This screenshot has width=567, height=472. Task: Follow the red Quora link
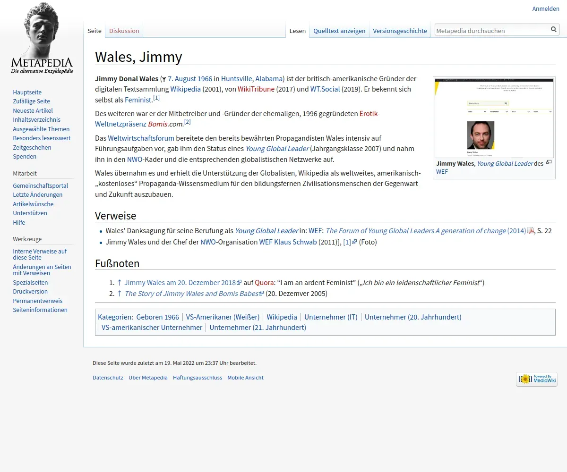tap(264, 282)
